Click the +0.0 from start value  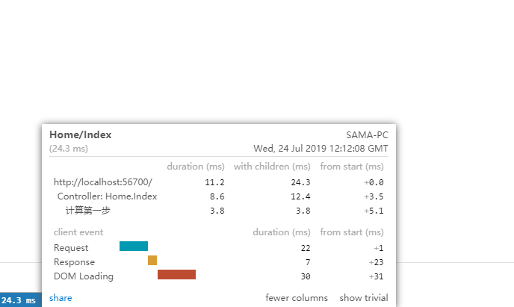click(374, 182)
